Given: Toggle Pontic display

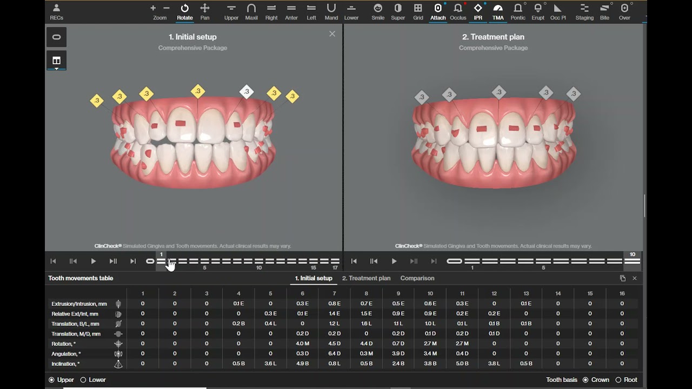Looking at the screenshot, I should pos(518,11).
